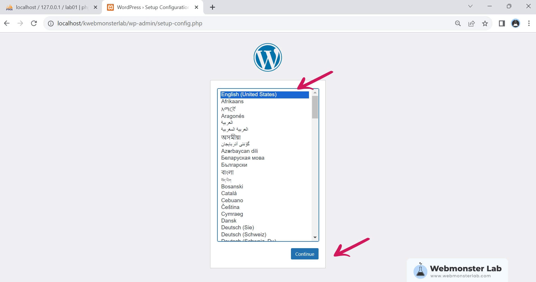Bookmark this page with star icon

click(485, 23)
